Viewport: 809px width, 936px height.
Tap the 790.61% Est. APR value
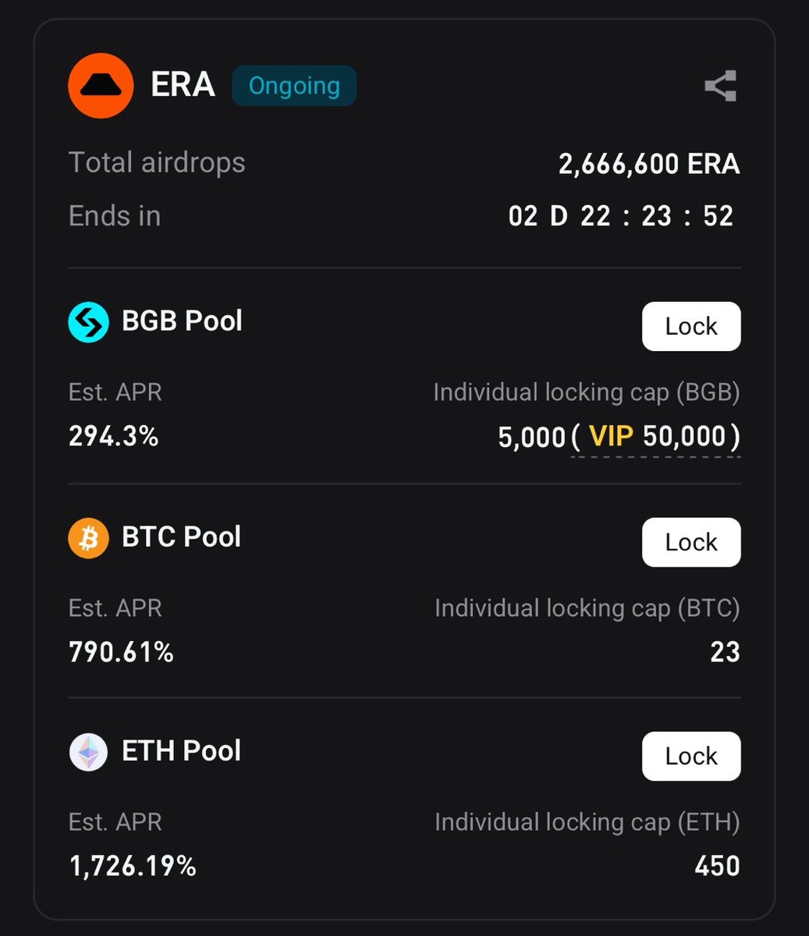point(121,651)
